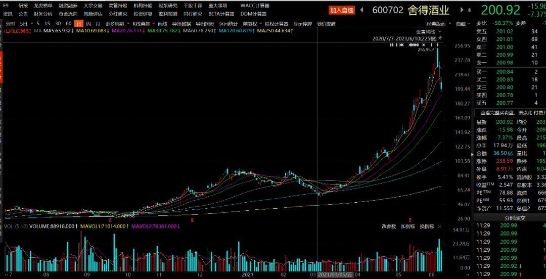Screen dimensions: 546x279
Task: Open F9 menu item
Action: point(6,6)
